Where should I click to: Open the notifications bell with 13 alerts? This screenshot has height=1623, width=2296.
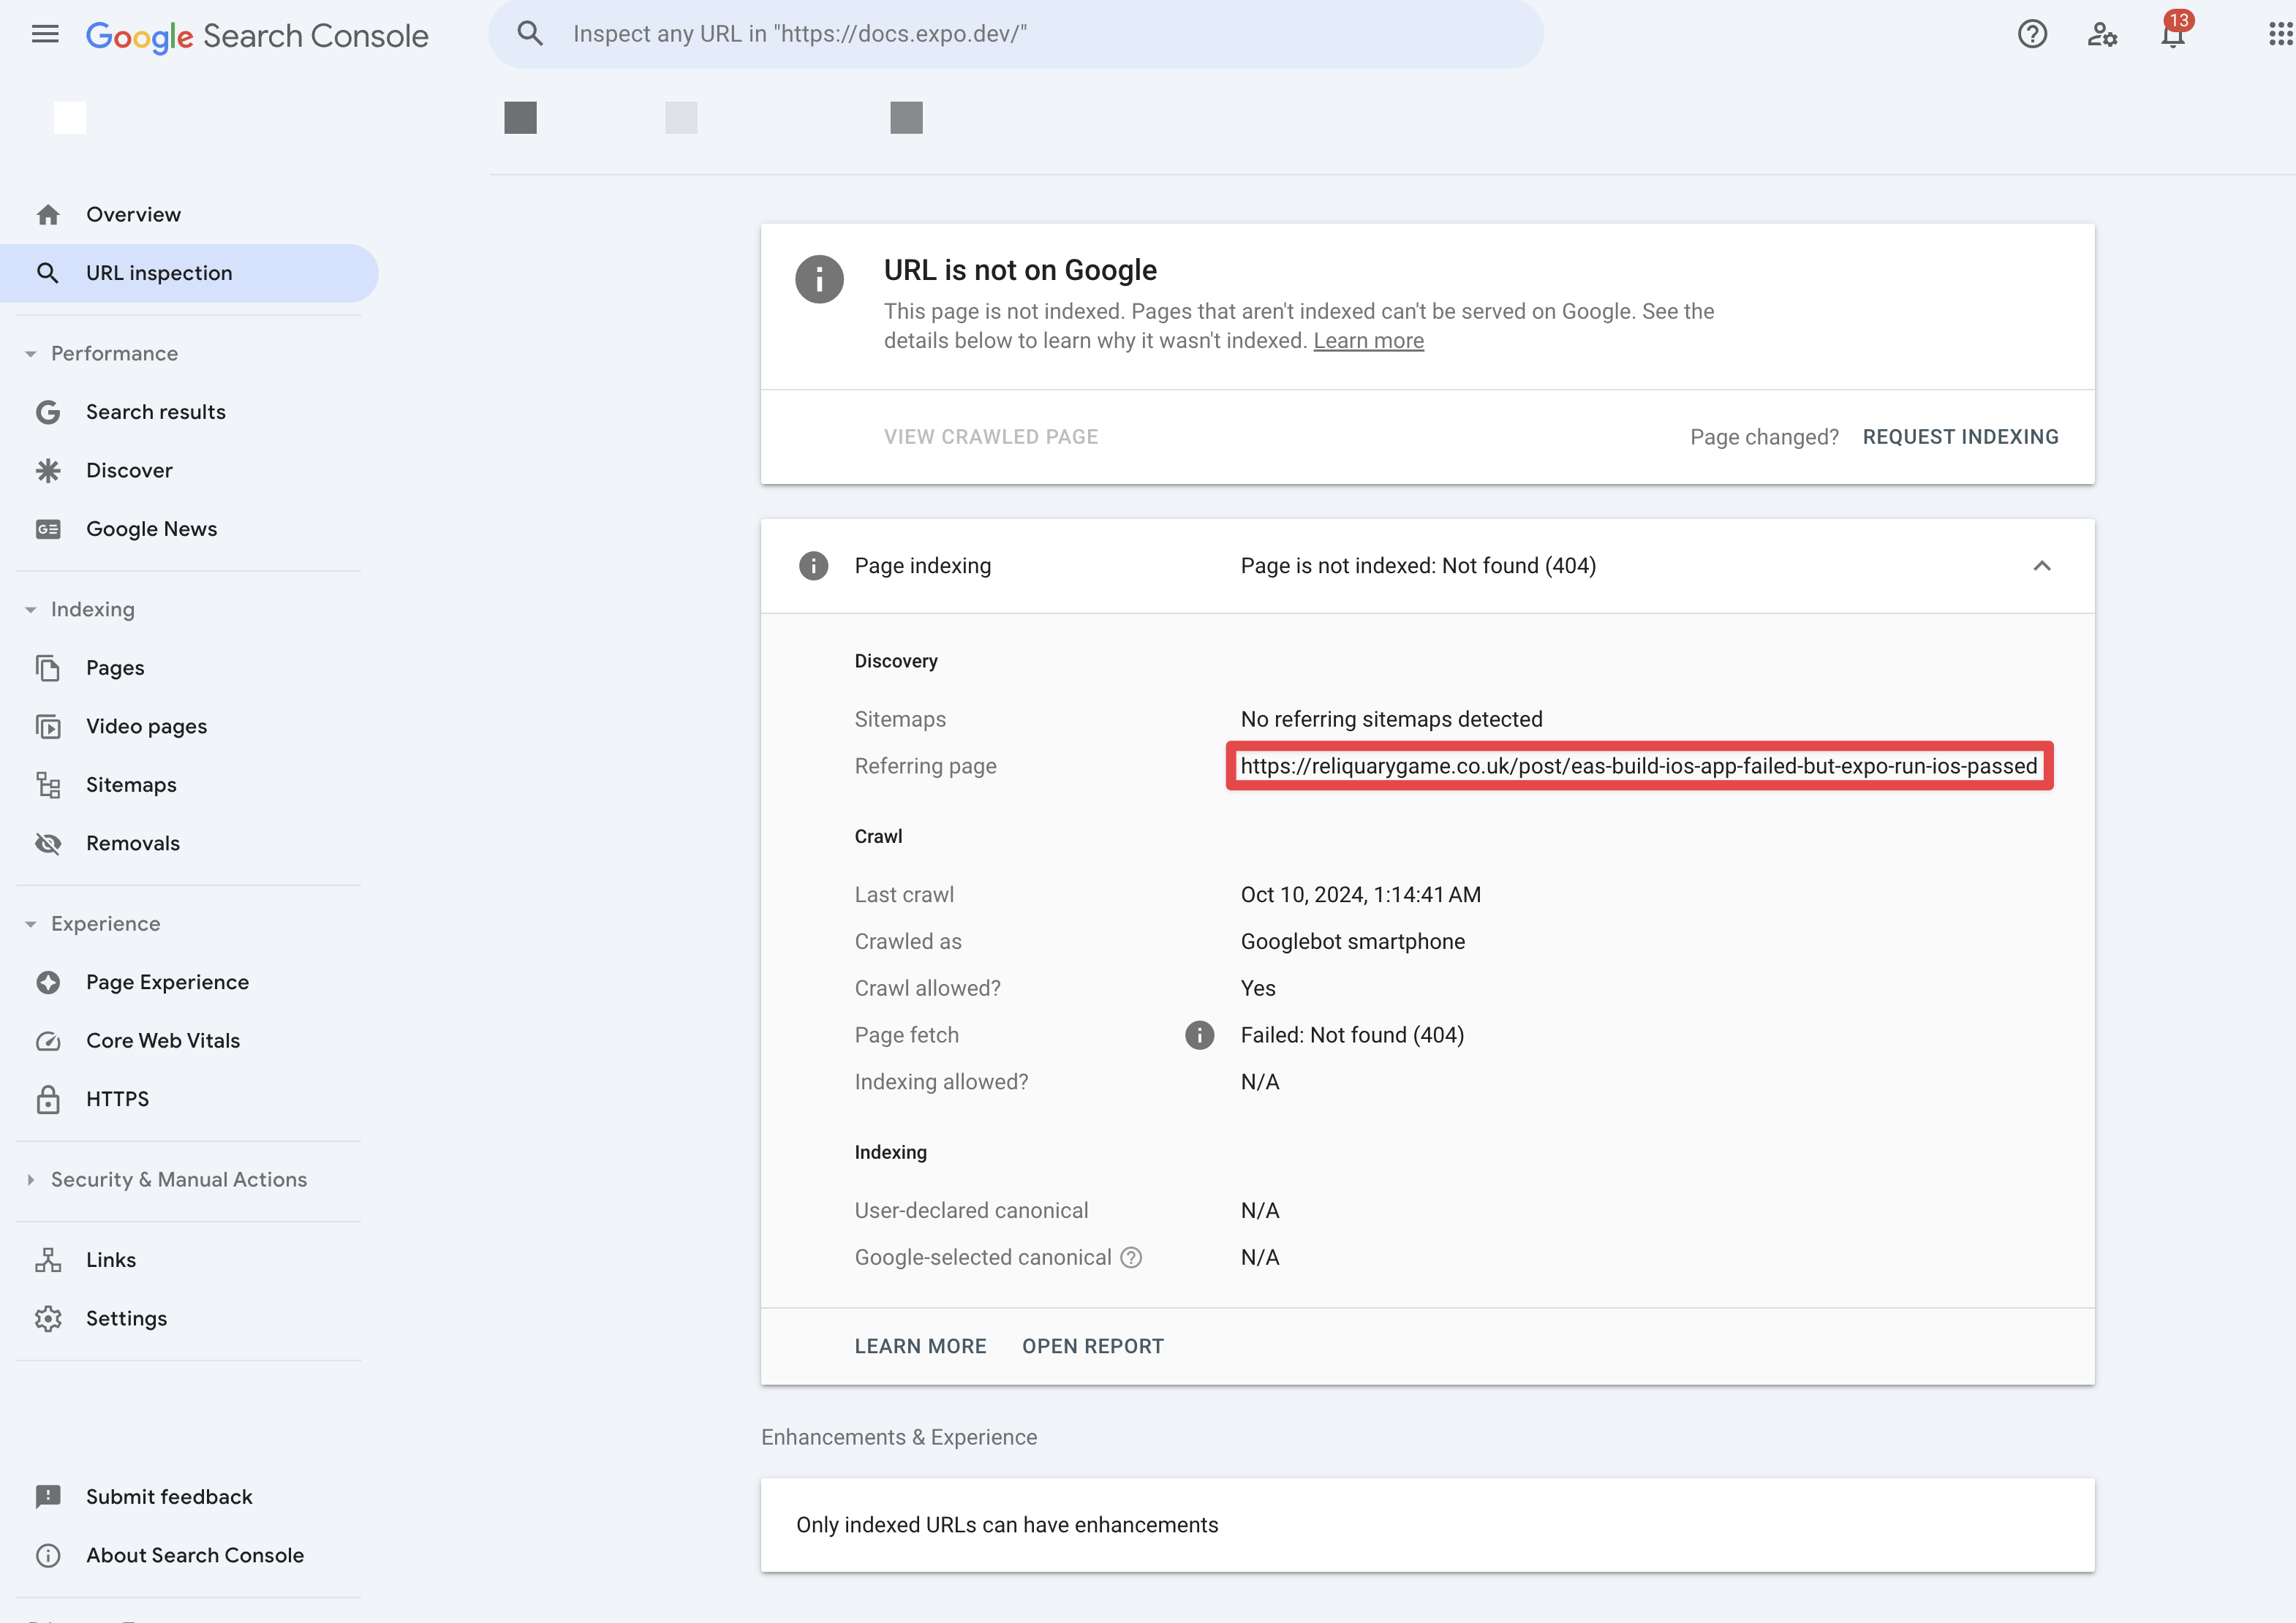pos(2172,35)
